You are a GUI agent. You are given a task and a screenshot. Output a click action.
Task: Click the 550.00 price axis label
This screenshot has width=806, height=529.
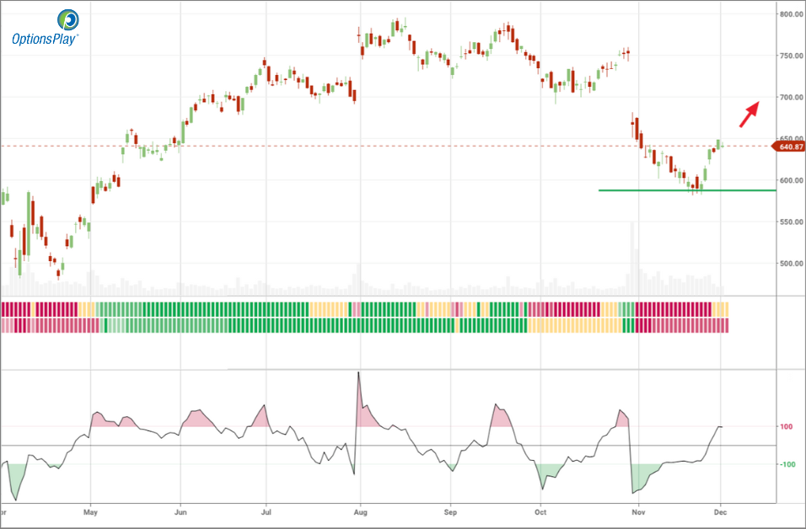(791, 222)
